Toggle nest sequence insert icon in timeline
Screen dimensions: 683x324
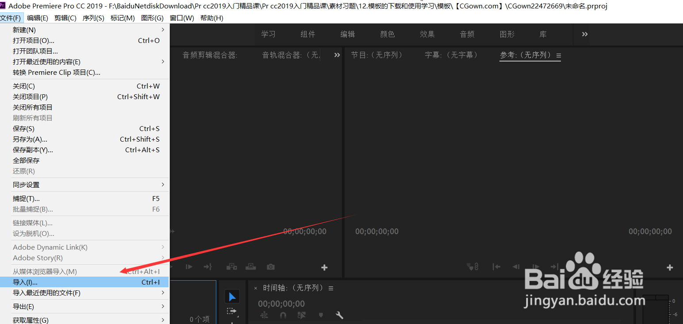click(265, 315)
